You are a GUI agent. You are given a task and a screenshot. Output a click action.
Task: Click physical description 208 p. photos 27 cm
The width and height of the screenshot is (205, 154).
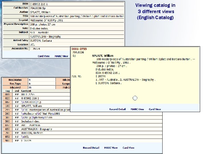point(43,24)
